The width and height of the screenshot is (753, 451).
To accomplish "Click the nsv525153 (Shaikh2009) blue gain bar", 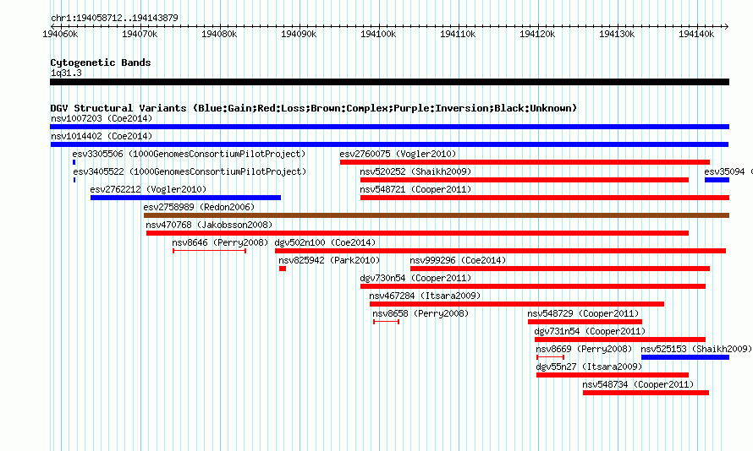I will pos(685,357).
